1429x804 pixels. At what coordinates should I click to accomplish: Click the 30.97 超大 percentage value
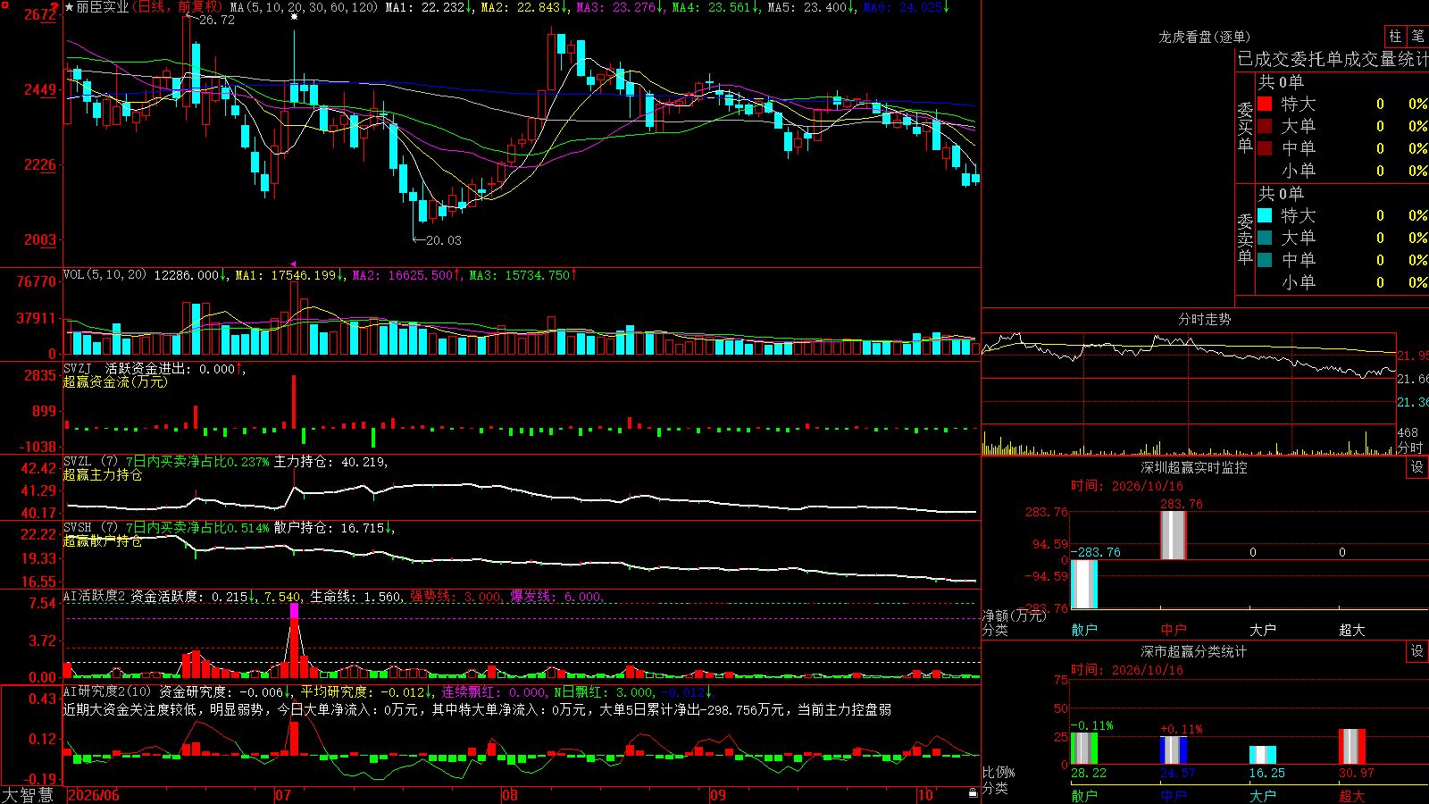[1357, 773]
